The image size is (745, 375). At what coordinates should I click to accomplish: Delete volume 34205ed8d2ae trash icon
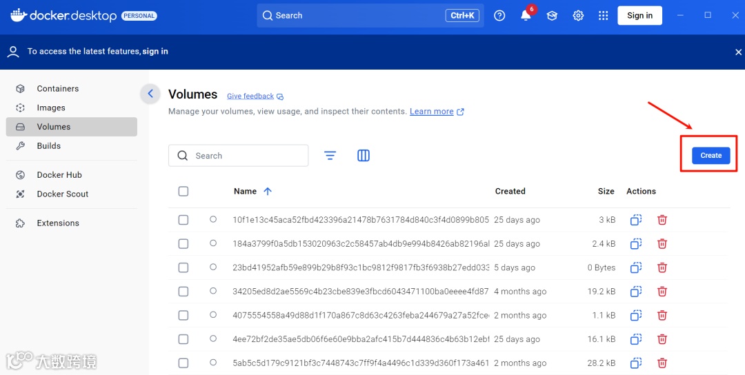662,292
